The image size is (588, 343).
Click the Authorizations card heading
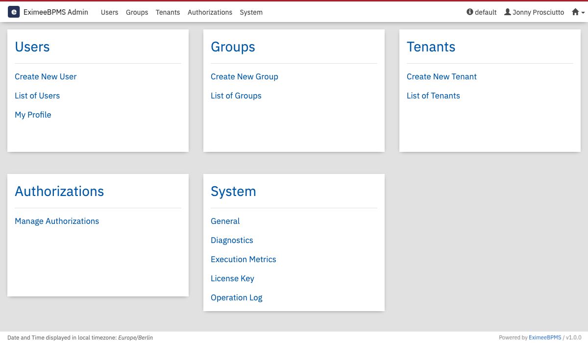click(x=59, y=191)
